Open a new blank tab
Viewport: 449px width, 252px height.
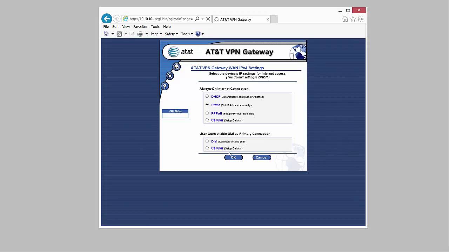click(x=274, y=19)
